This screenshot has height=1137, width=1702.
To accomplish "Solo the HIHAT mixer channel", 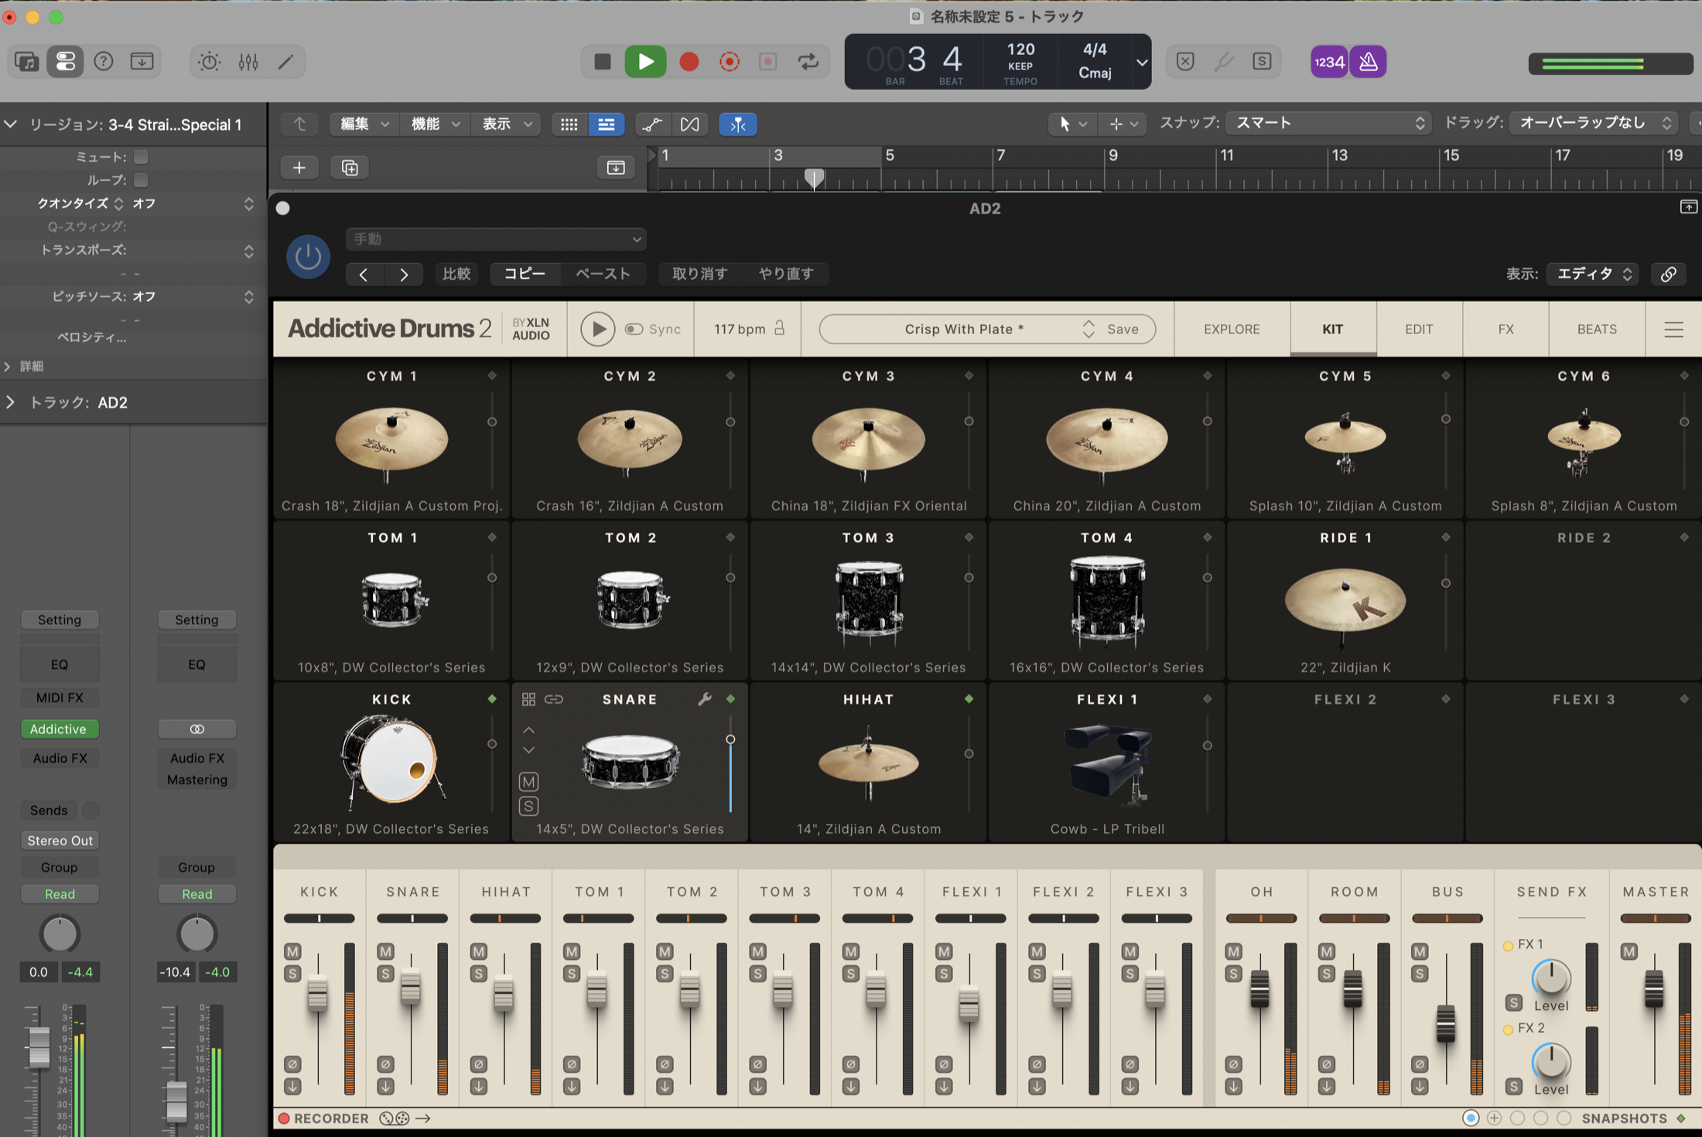I will (x=478, y=973).
